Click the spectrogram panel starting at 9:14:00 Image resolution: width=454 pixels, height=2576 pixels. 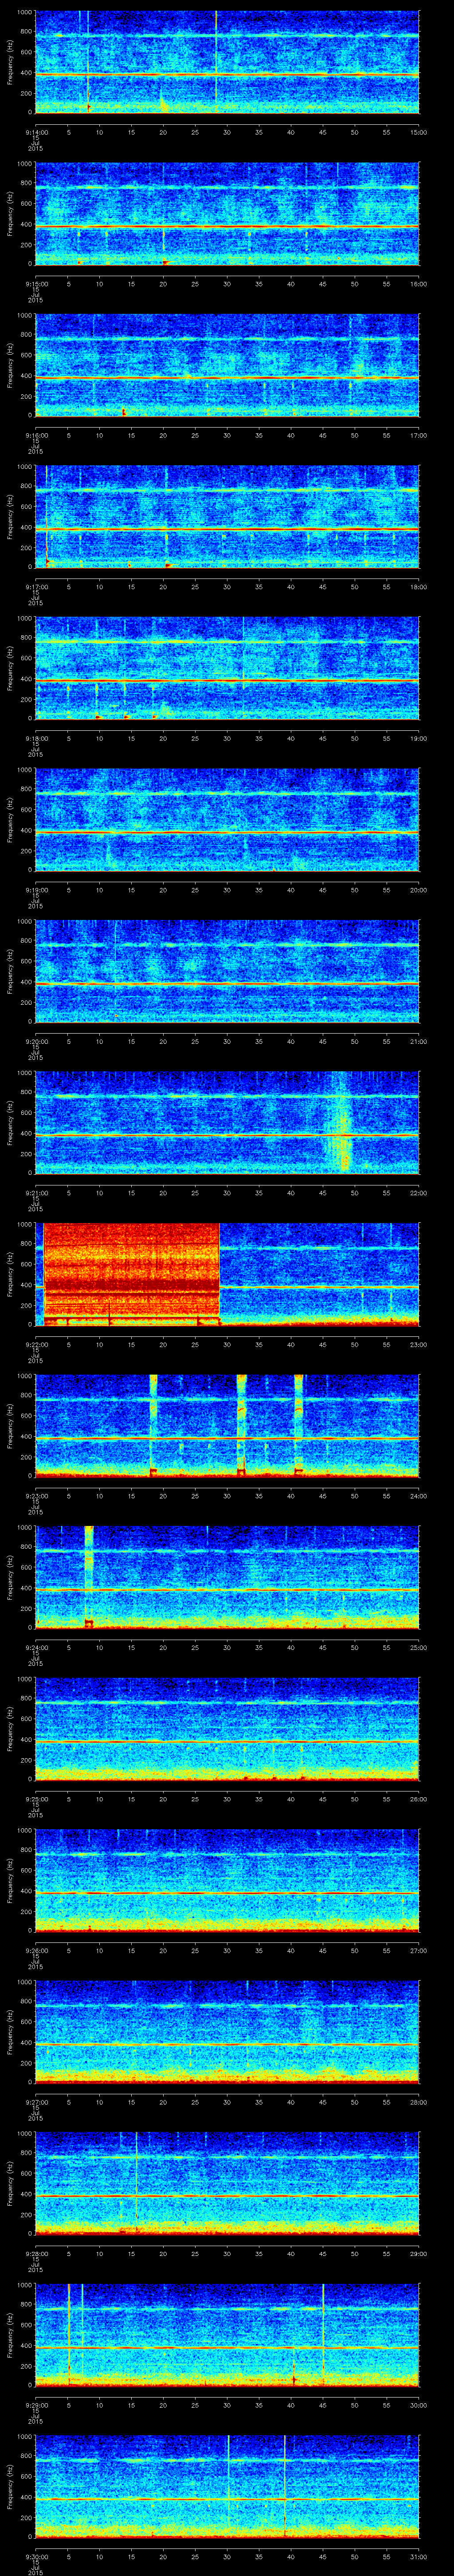point(227,62)
